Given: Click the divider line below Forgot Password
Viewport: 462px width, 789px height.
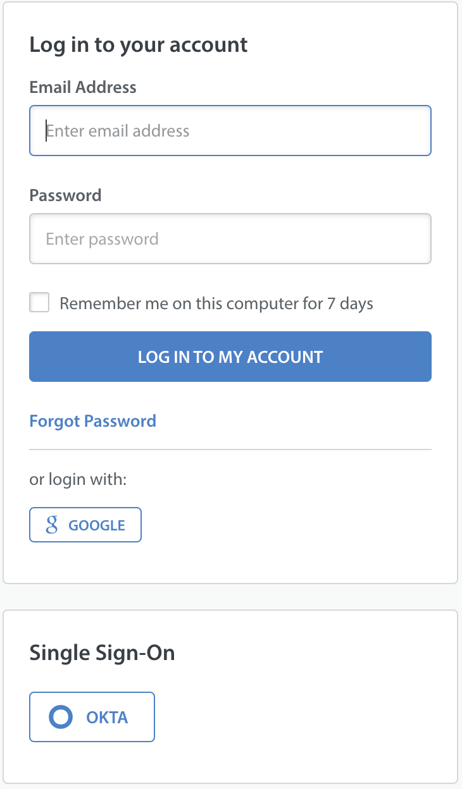Looking at the screenshot, I should point(230,450).
